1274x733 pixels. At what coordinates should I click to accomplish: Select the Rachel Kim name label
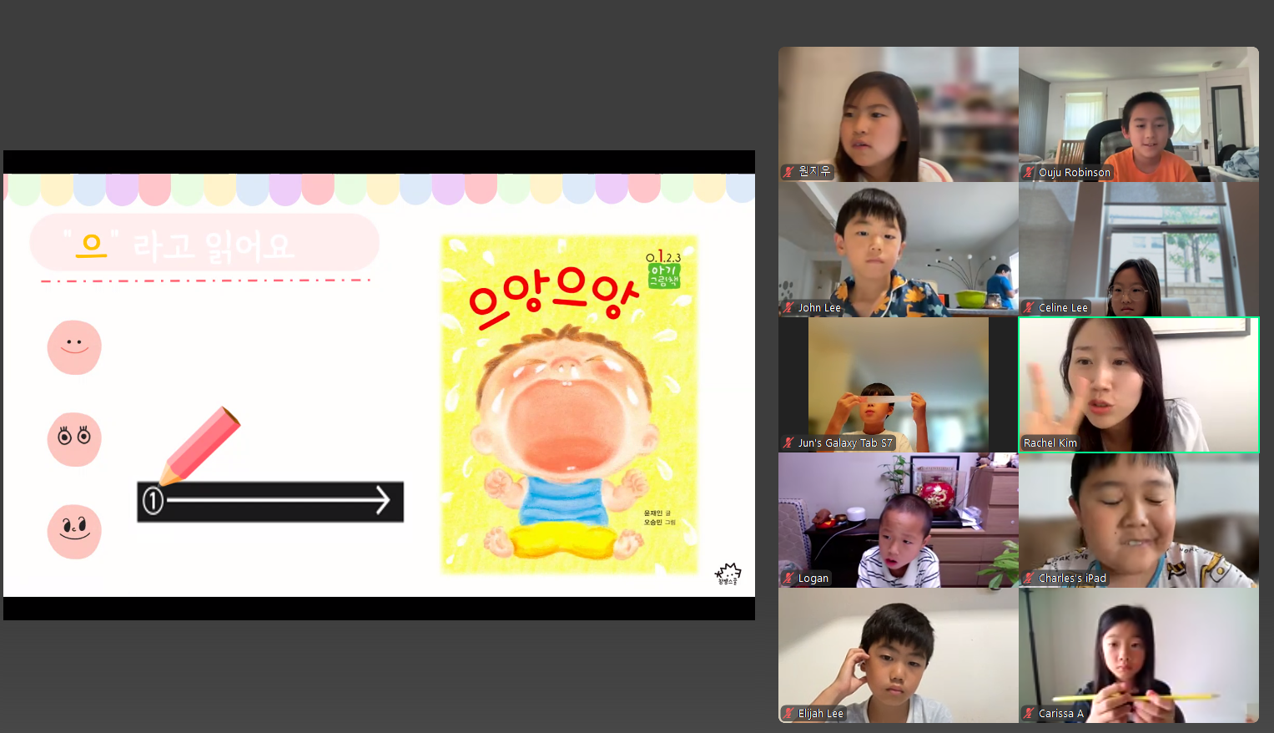1050,443
